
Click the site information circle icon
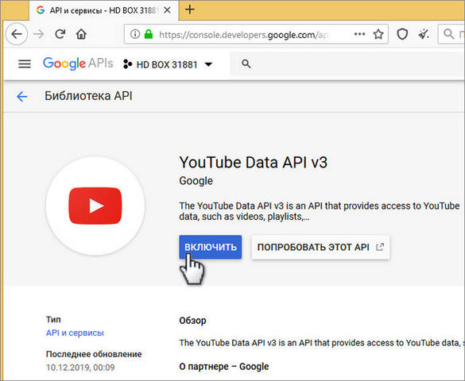pos(135,34)
